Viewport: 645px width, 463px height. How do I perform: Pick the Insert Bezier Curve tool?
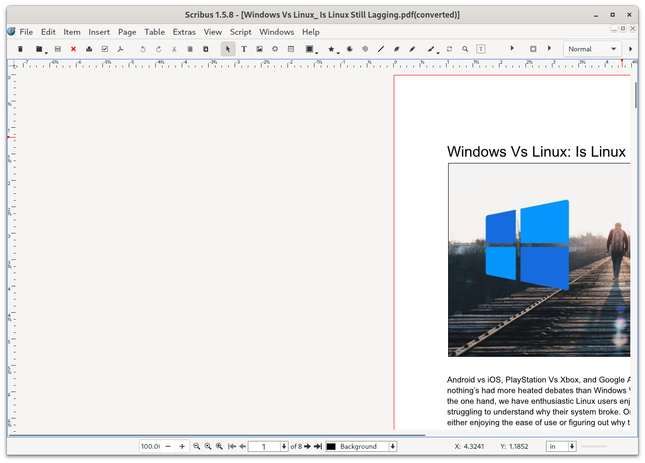click(396, 49)
